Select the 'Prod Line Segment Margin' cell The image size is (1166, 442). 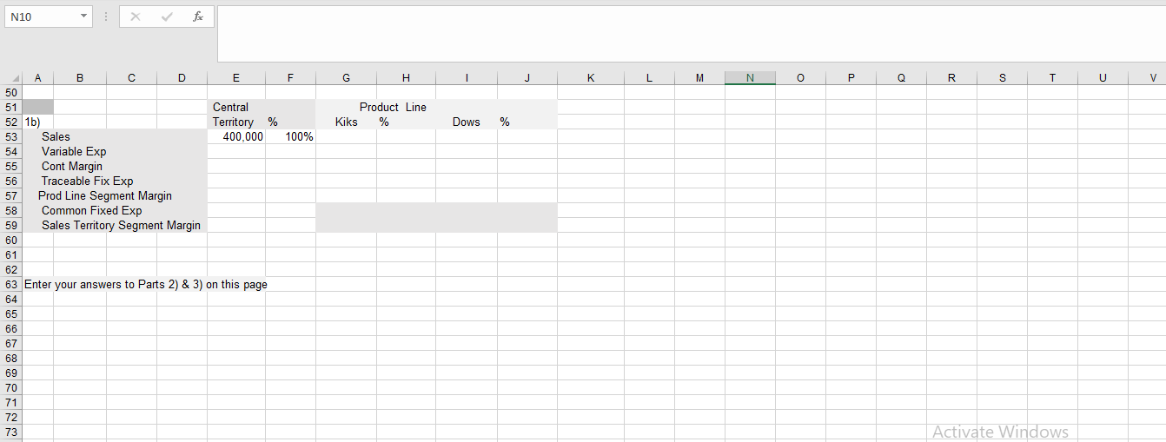pos(105,196)
